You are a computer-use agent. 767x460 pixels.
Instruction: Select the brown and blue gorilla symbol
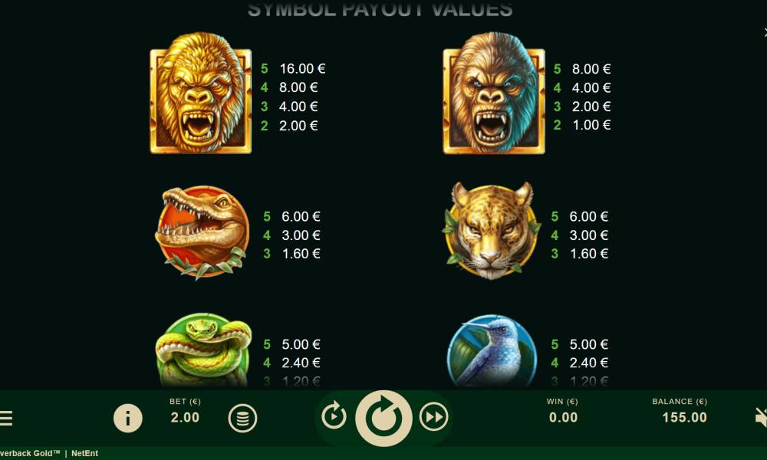[493, 94]
